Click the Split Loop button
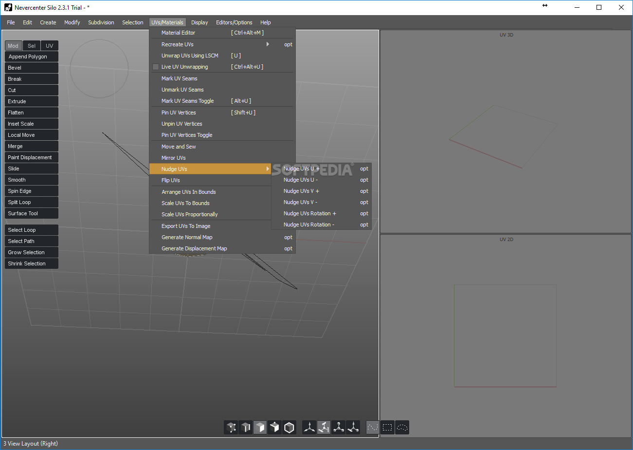This screenshot has width=633, height=450. pyautogui.click(x=32, y=202)
